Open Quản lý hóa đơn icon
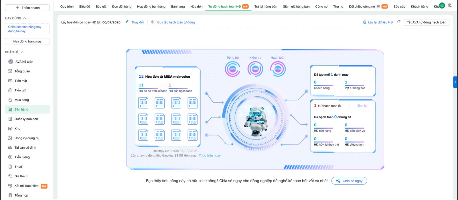This screenshot has height=200, width=458. click(10, 119)
